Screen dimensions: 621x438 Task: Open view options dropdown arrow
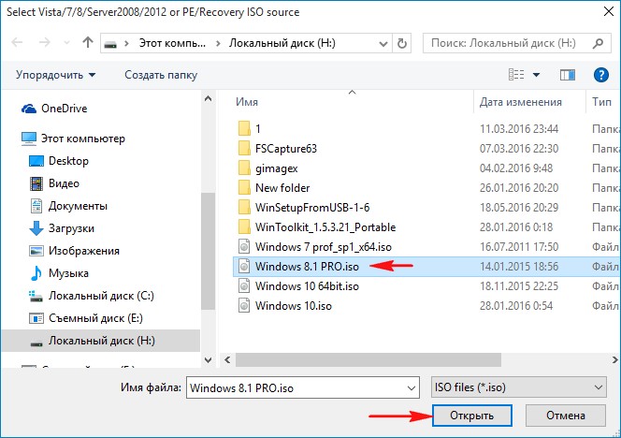[536, 75]
